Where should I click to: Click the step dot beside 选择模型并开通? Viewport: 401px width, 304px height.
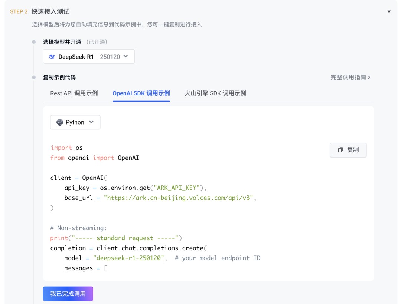[34, 42]
